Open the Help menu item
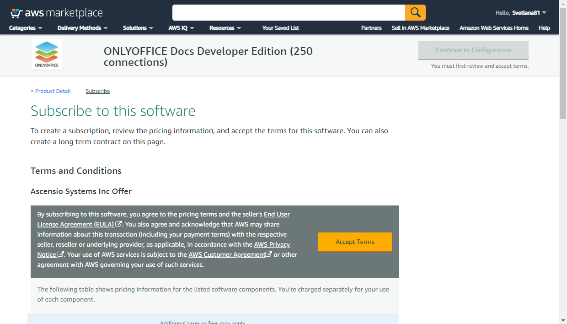567x324 pixels. tap(544, 28)
